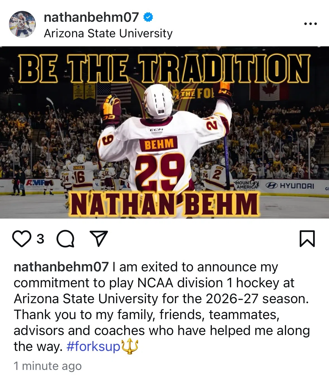Open nathanbehm07's profile picture
The image size is (329, 378).
[x=22, y=24]
